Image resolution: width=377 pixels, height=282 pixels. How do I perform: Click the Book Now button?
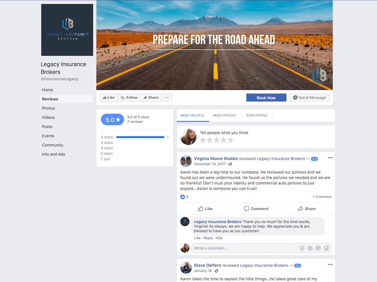(x=266, y=98)
